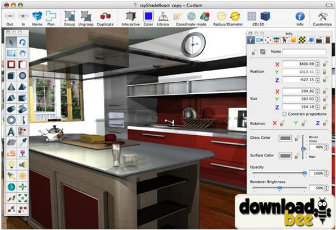The image size is (336, 230).
Task: Click the Gloss Color swatch
Action: point(285,138)
